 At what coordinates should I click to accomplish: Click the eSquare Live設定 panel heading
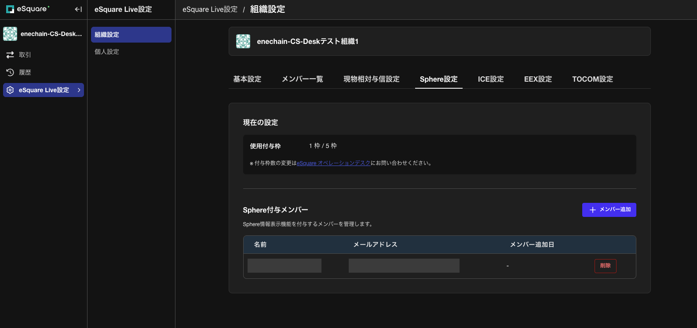(x=123, y=9)
